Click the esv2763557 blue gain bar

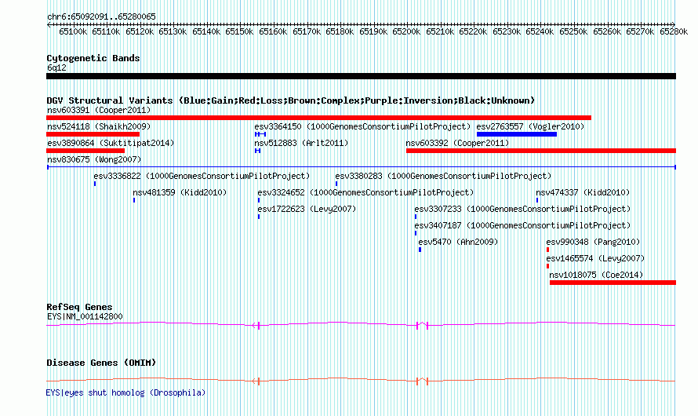click(x=517, y=134)
